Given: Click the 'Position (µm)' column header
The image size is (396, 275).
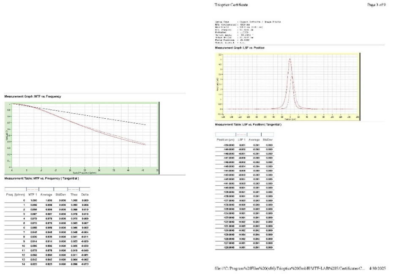Looking at the screenshot, I should pyautogui.click(x=225, y=139).
